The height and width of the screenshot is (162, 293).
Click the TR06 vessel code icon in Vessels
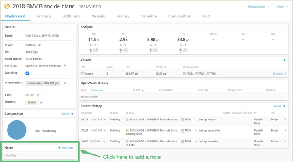(x=184, y=74)
